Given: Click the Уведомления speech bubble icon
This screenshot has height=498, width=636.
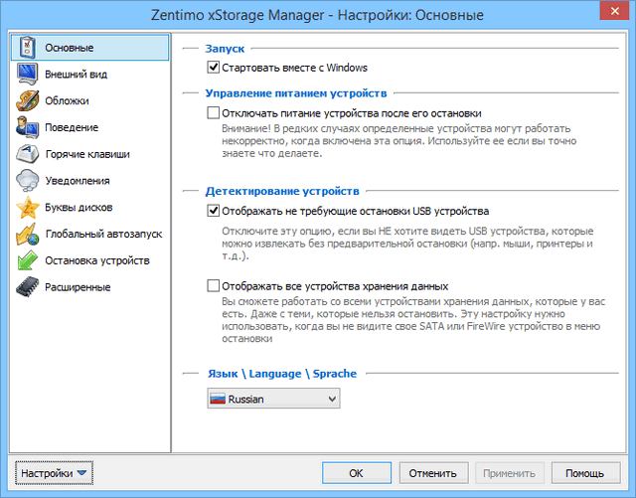Looking at the screenshot, I should point(27,181).
